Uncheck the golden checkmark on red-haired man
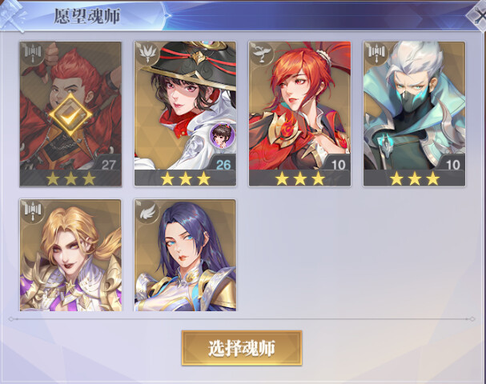Viewport: 486px width, 384px height. (x=70, y=114)
